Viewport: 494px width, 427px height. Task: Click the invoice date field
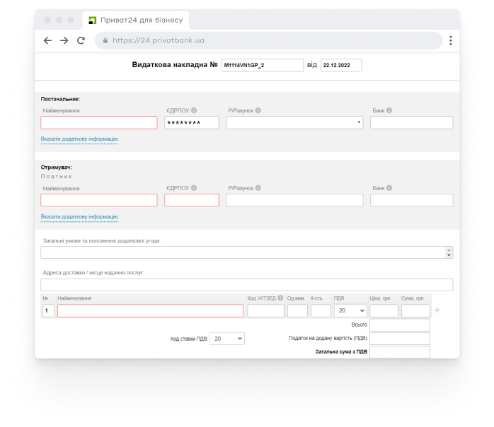[340, 65]
